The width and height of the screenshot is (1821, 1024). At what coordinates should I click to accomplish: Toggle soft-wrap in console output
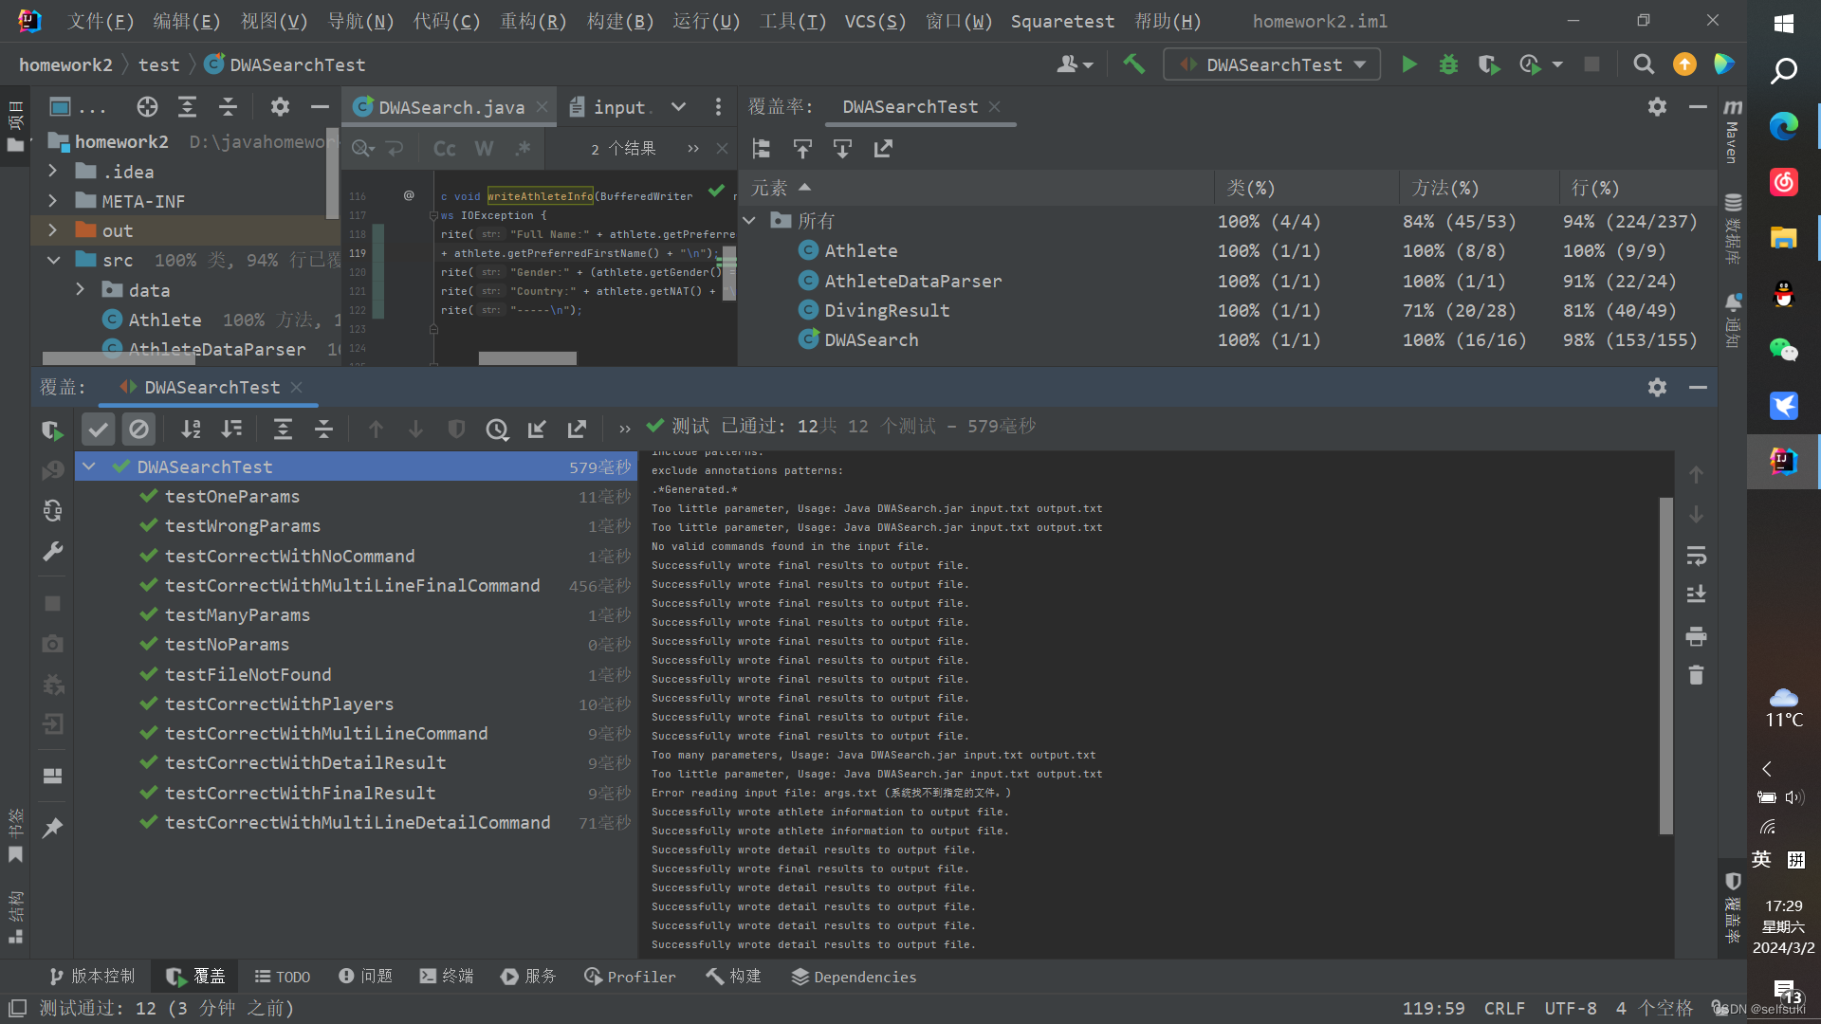(x=1696, y=556)
